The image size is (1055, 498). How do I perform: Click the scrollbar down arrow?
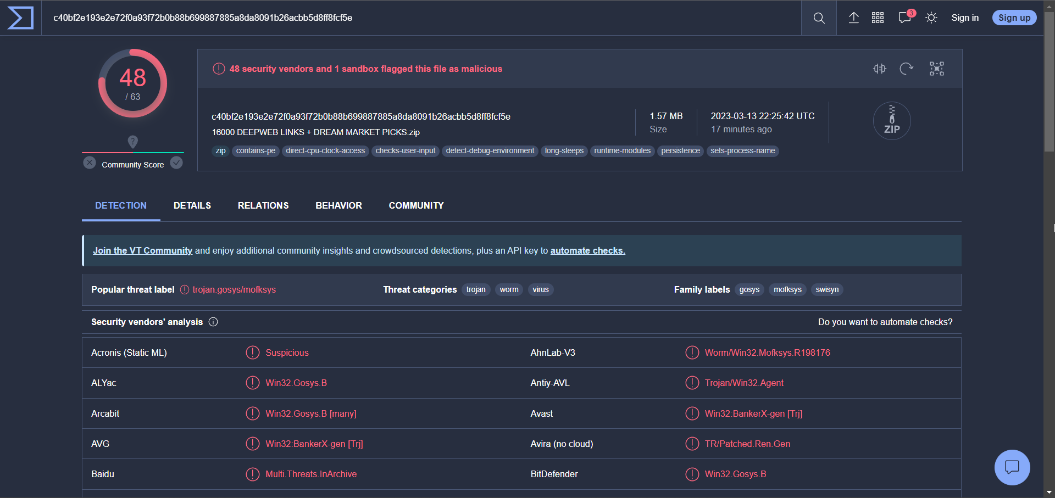(1049, 492)
